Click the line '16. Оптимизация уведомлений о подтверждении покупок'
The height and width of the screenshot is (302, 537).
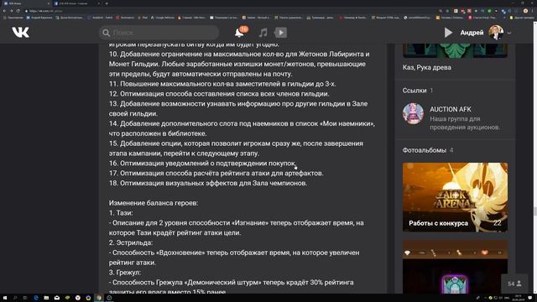[203, 164]
